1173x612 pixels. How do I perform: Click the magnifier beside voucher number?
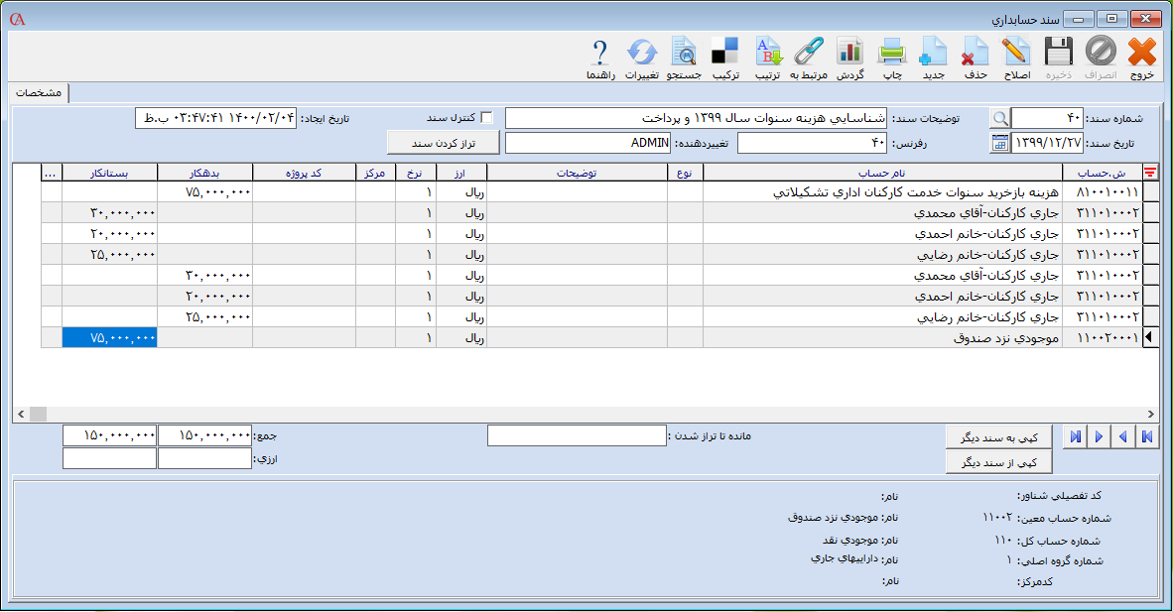click(999, 118)
